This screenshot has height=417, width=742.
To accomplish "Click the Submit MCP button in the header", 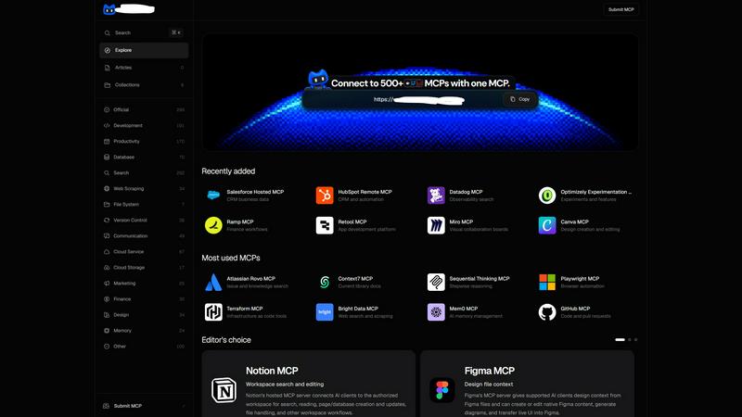I will click(x=620, y=9).
